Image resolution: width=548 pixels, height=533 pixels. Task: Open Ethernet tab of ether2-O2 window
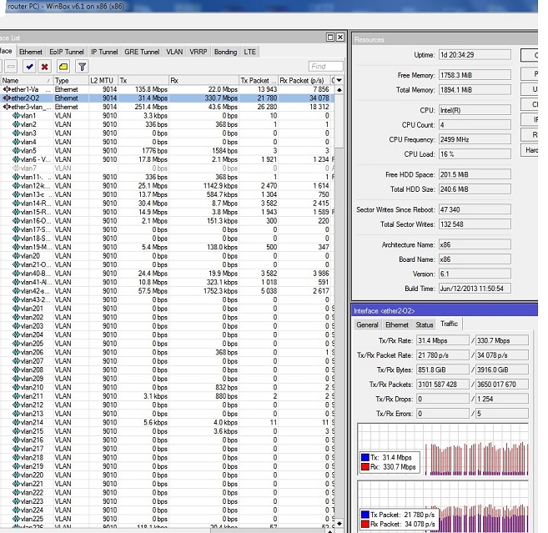tap(397, 324)
